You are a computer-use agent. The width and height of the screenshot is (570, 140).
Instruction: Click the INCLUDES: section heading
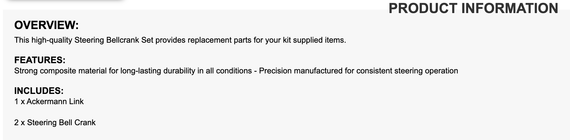pyautogui.click(x=39, y=91)
